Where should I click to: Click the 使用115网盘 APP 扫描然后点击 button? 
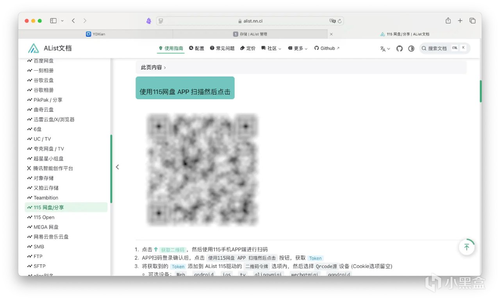[185, 88]
